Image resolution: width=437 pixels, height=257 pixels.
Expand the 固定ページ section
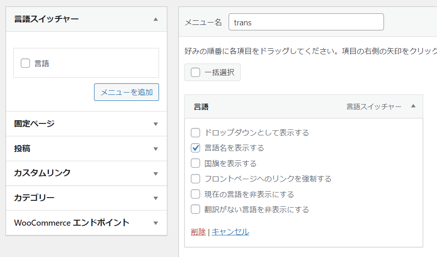[155, 124]
